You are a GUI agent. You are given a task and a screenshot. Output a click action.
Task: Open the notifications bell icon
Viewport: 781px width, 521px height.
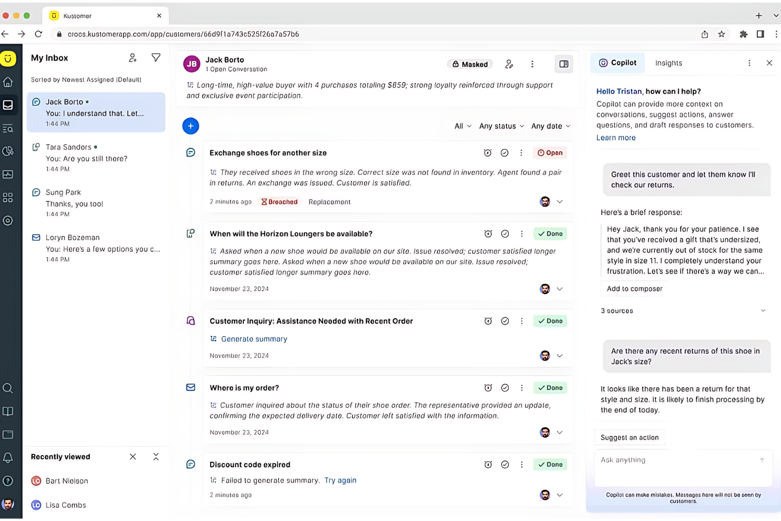pos(8,458)
